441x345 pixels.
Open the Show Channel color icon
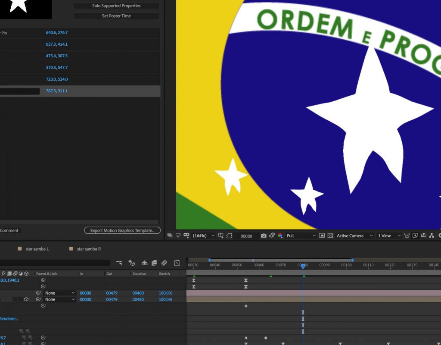[x=280, y=235]
